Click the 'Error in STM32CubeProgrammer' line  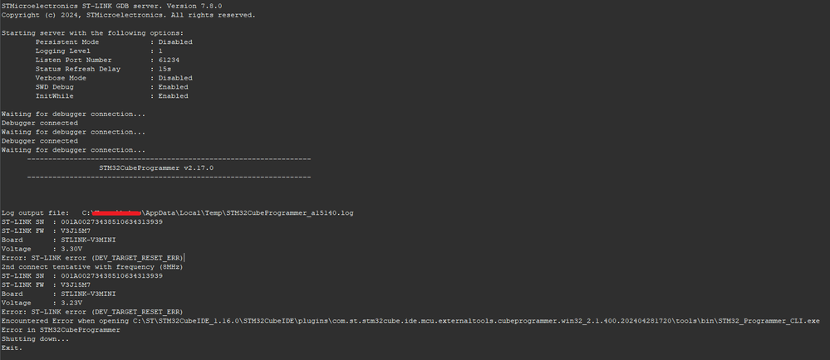pyautogui.click(x=61, y=329)
